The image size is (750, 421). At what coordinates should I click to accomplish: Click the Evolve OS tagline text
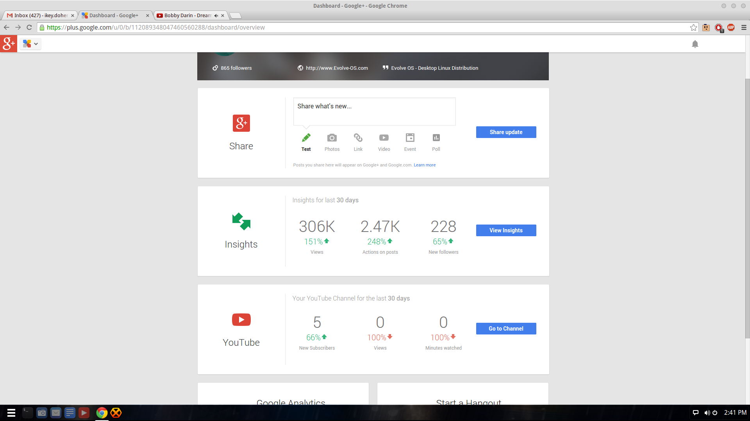(x=434, y=68)
